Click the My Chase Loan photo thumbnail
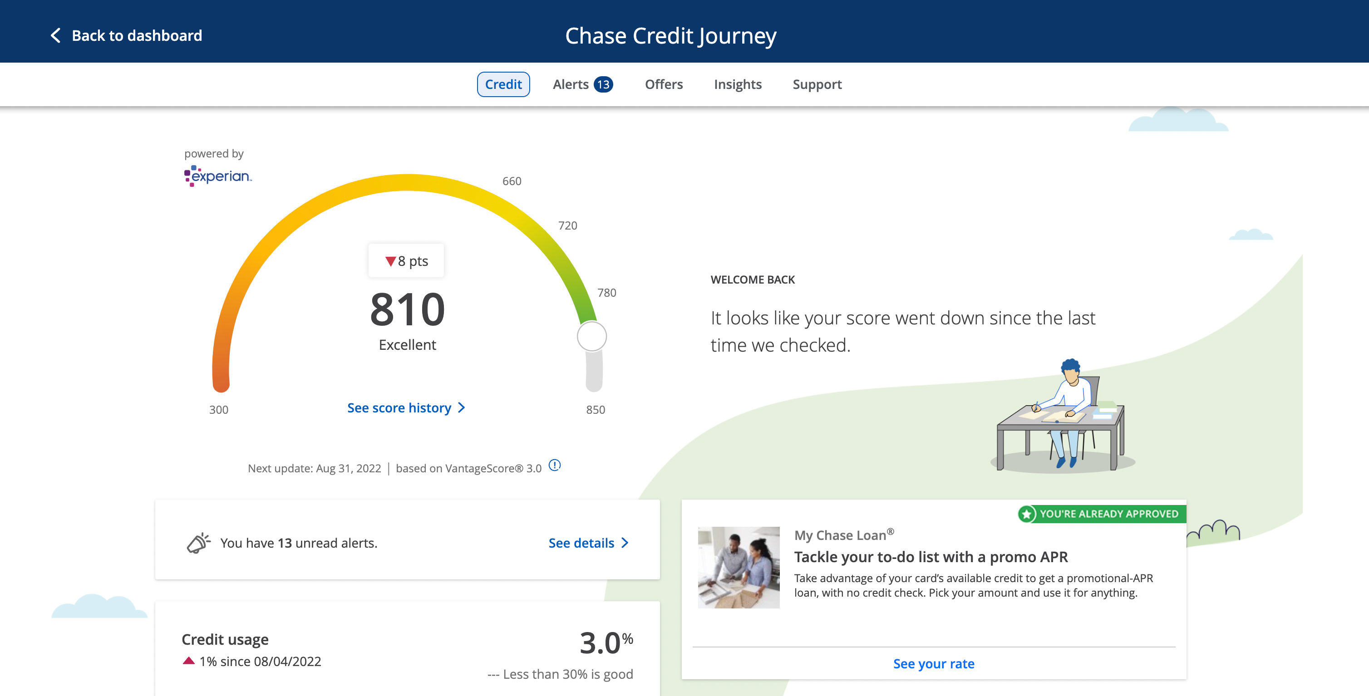Screen dimensions: 1369x696 point(738,567)
